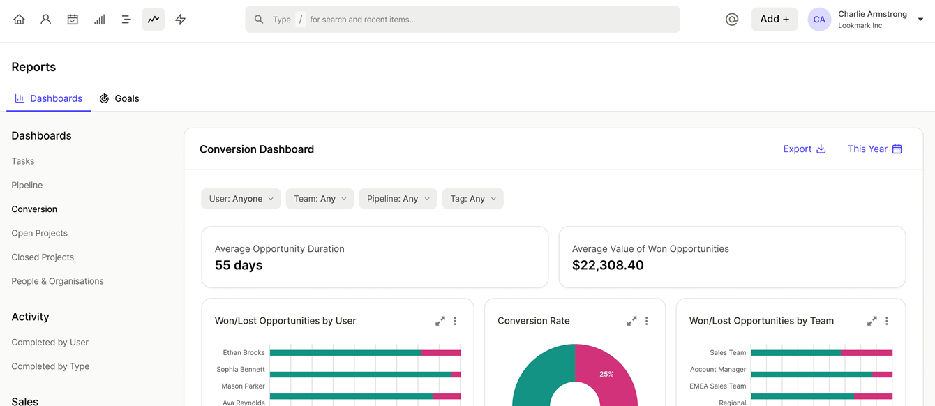Click the search magnifier icon
Image resolution: width=935 pixels, height=406 pixels.
click(x=259, y=20)
